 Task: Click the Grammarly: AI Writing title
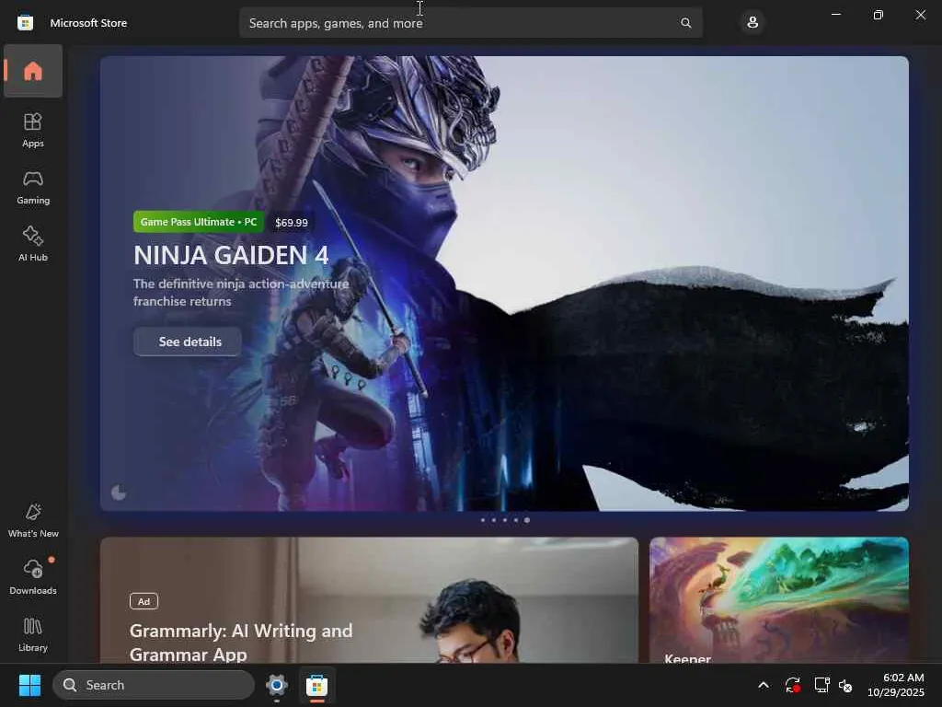241,642
